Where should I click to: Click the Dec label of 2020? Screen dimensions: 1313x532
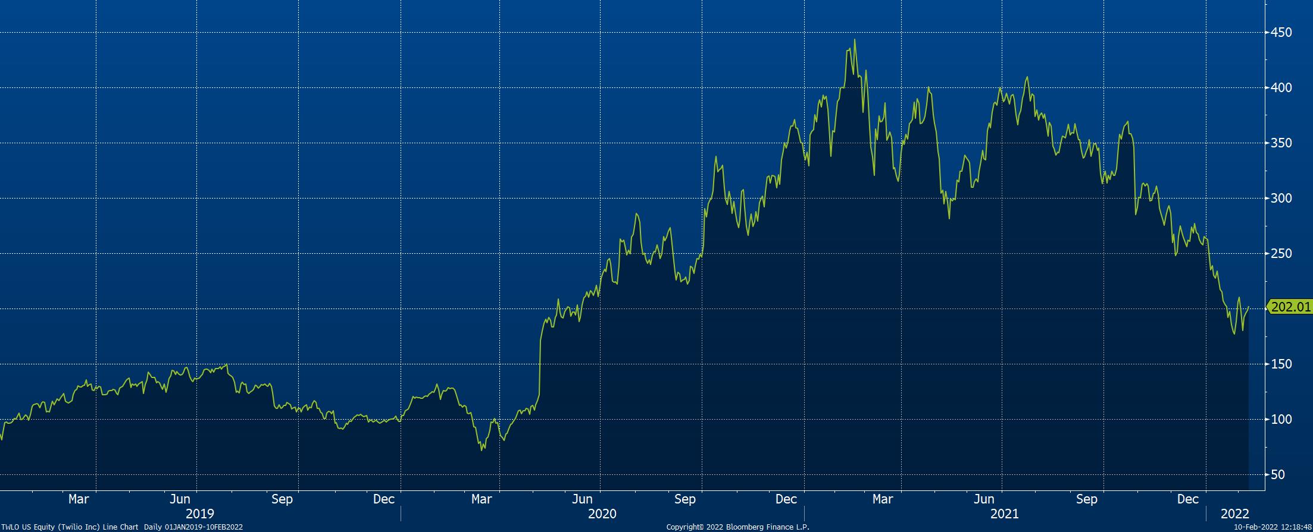coord(786,499)
